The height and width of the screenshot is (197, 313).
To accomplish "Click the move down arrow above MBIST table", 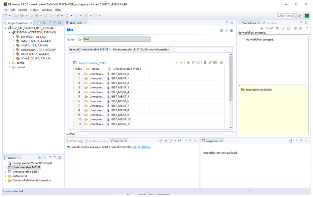I will tap(182, 62).
